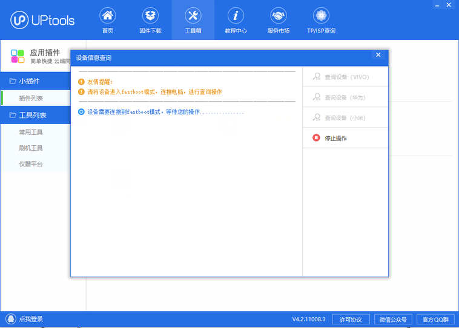Collapse the 工具列表 folder section
Screen dimensions: 459x328
(35, 115)
